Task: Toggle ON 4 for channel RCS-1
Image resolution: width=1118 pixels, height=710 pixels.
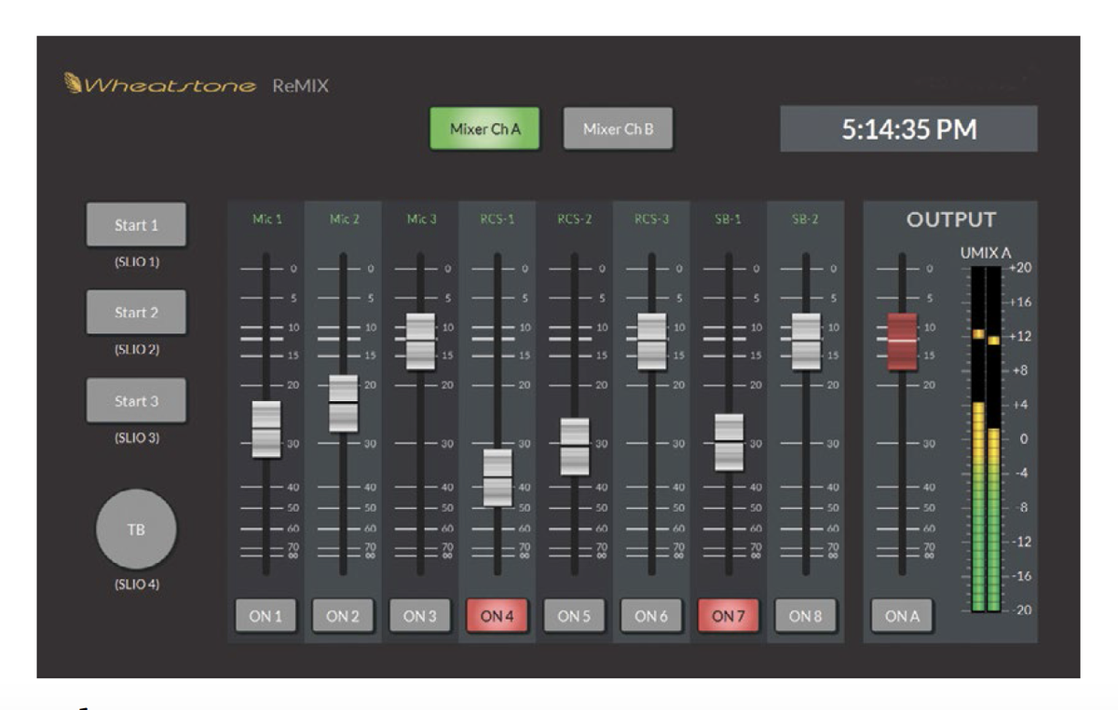Action: click(x=497, y=616)
